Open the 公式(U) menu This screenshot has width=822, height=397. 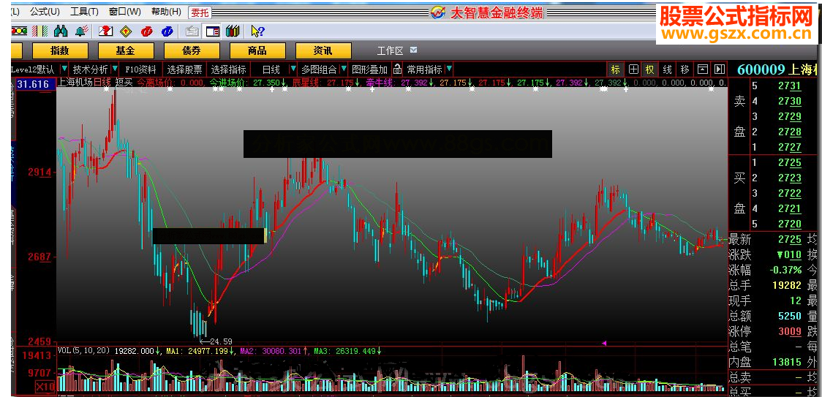click(45, 12)
